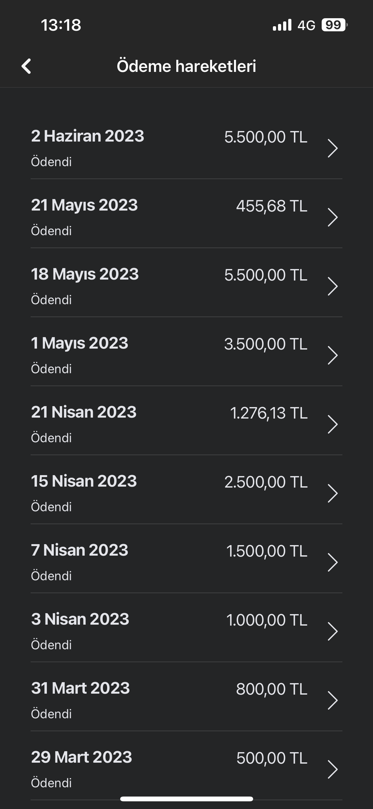Open chevron next to 1.500,00 TL payment
Screen dimensions: 373x809
pos(333,562)
